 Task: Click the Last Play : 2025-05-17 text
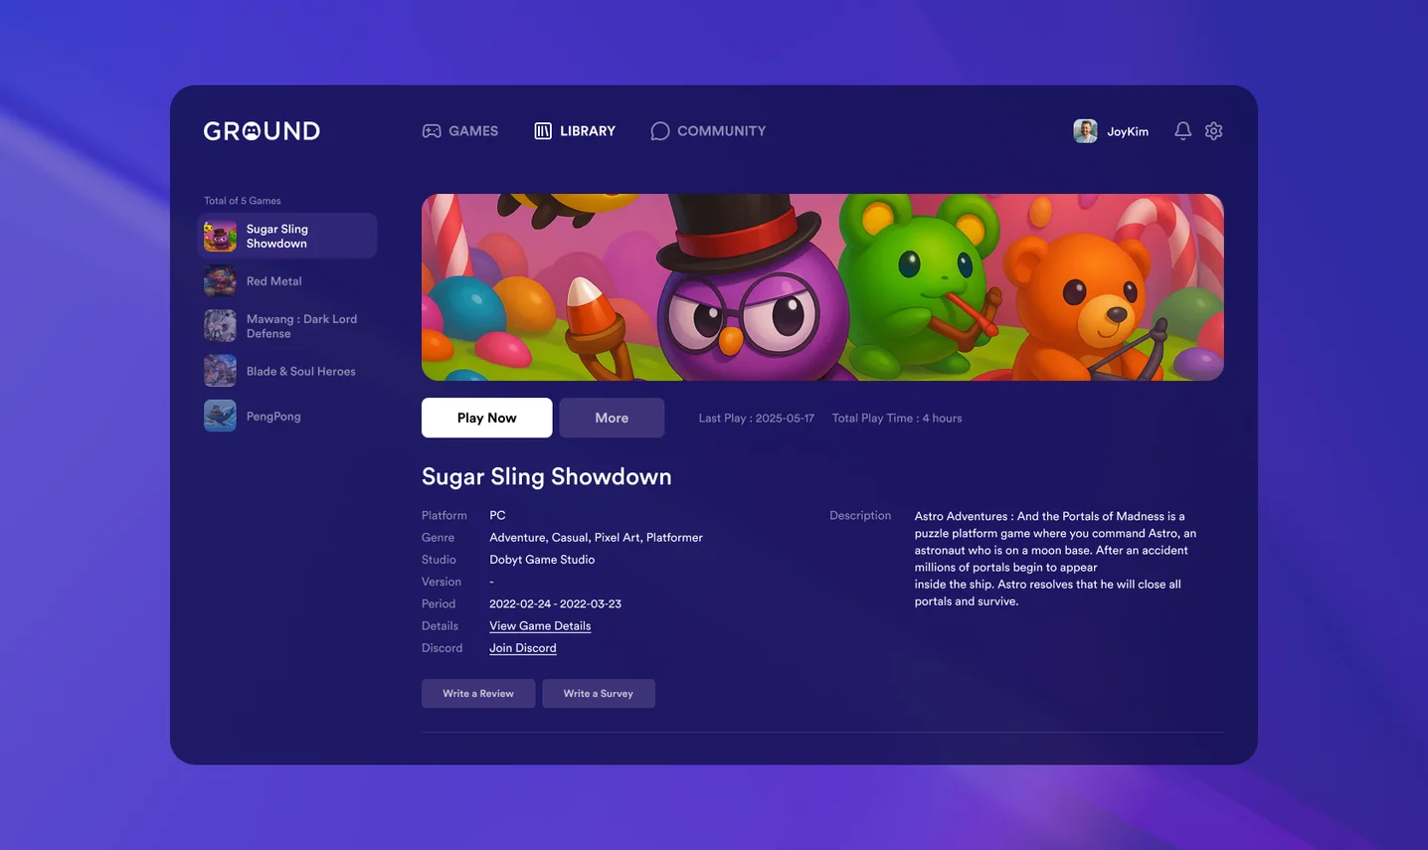[x=756, y=419]
